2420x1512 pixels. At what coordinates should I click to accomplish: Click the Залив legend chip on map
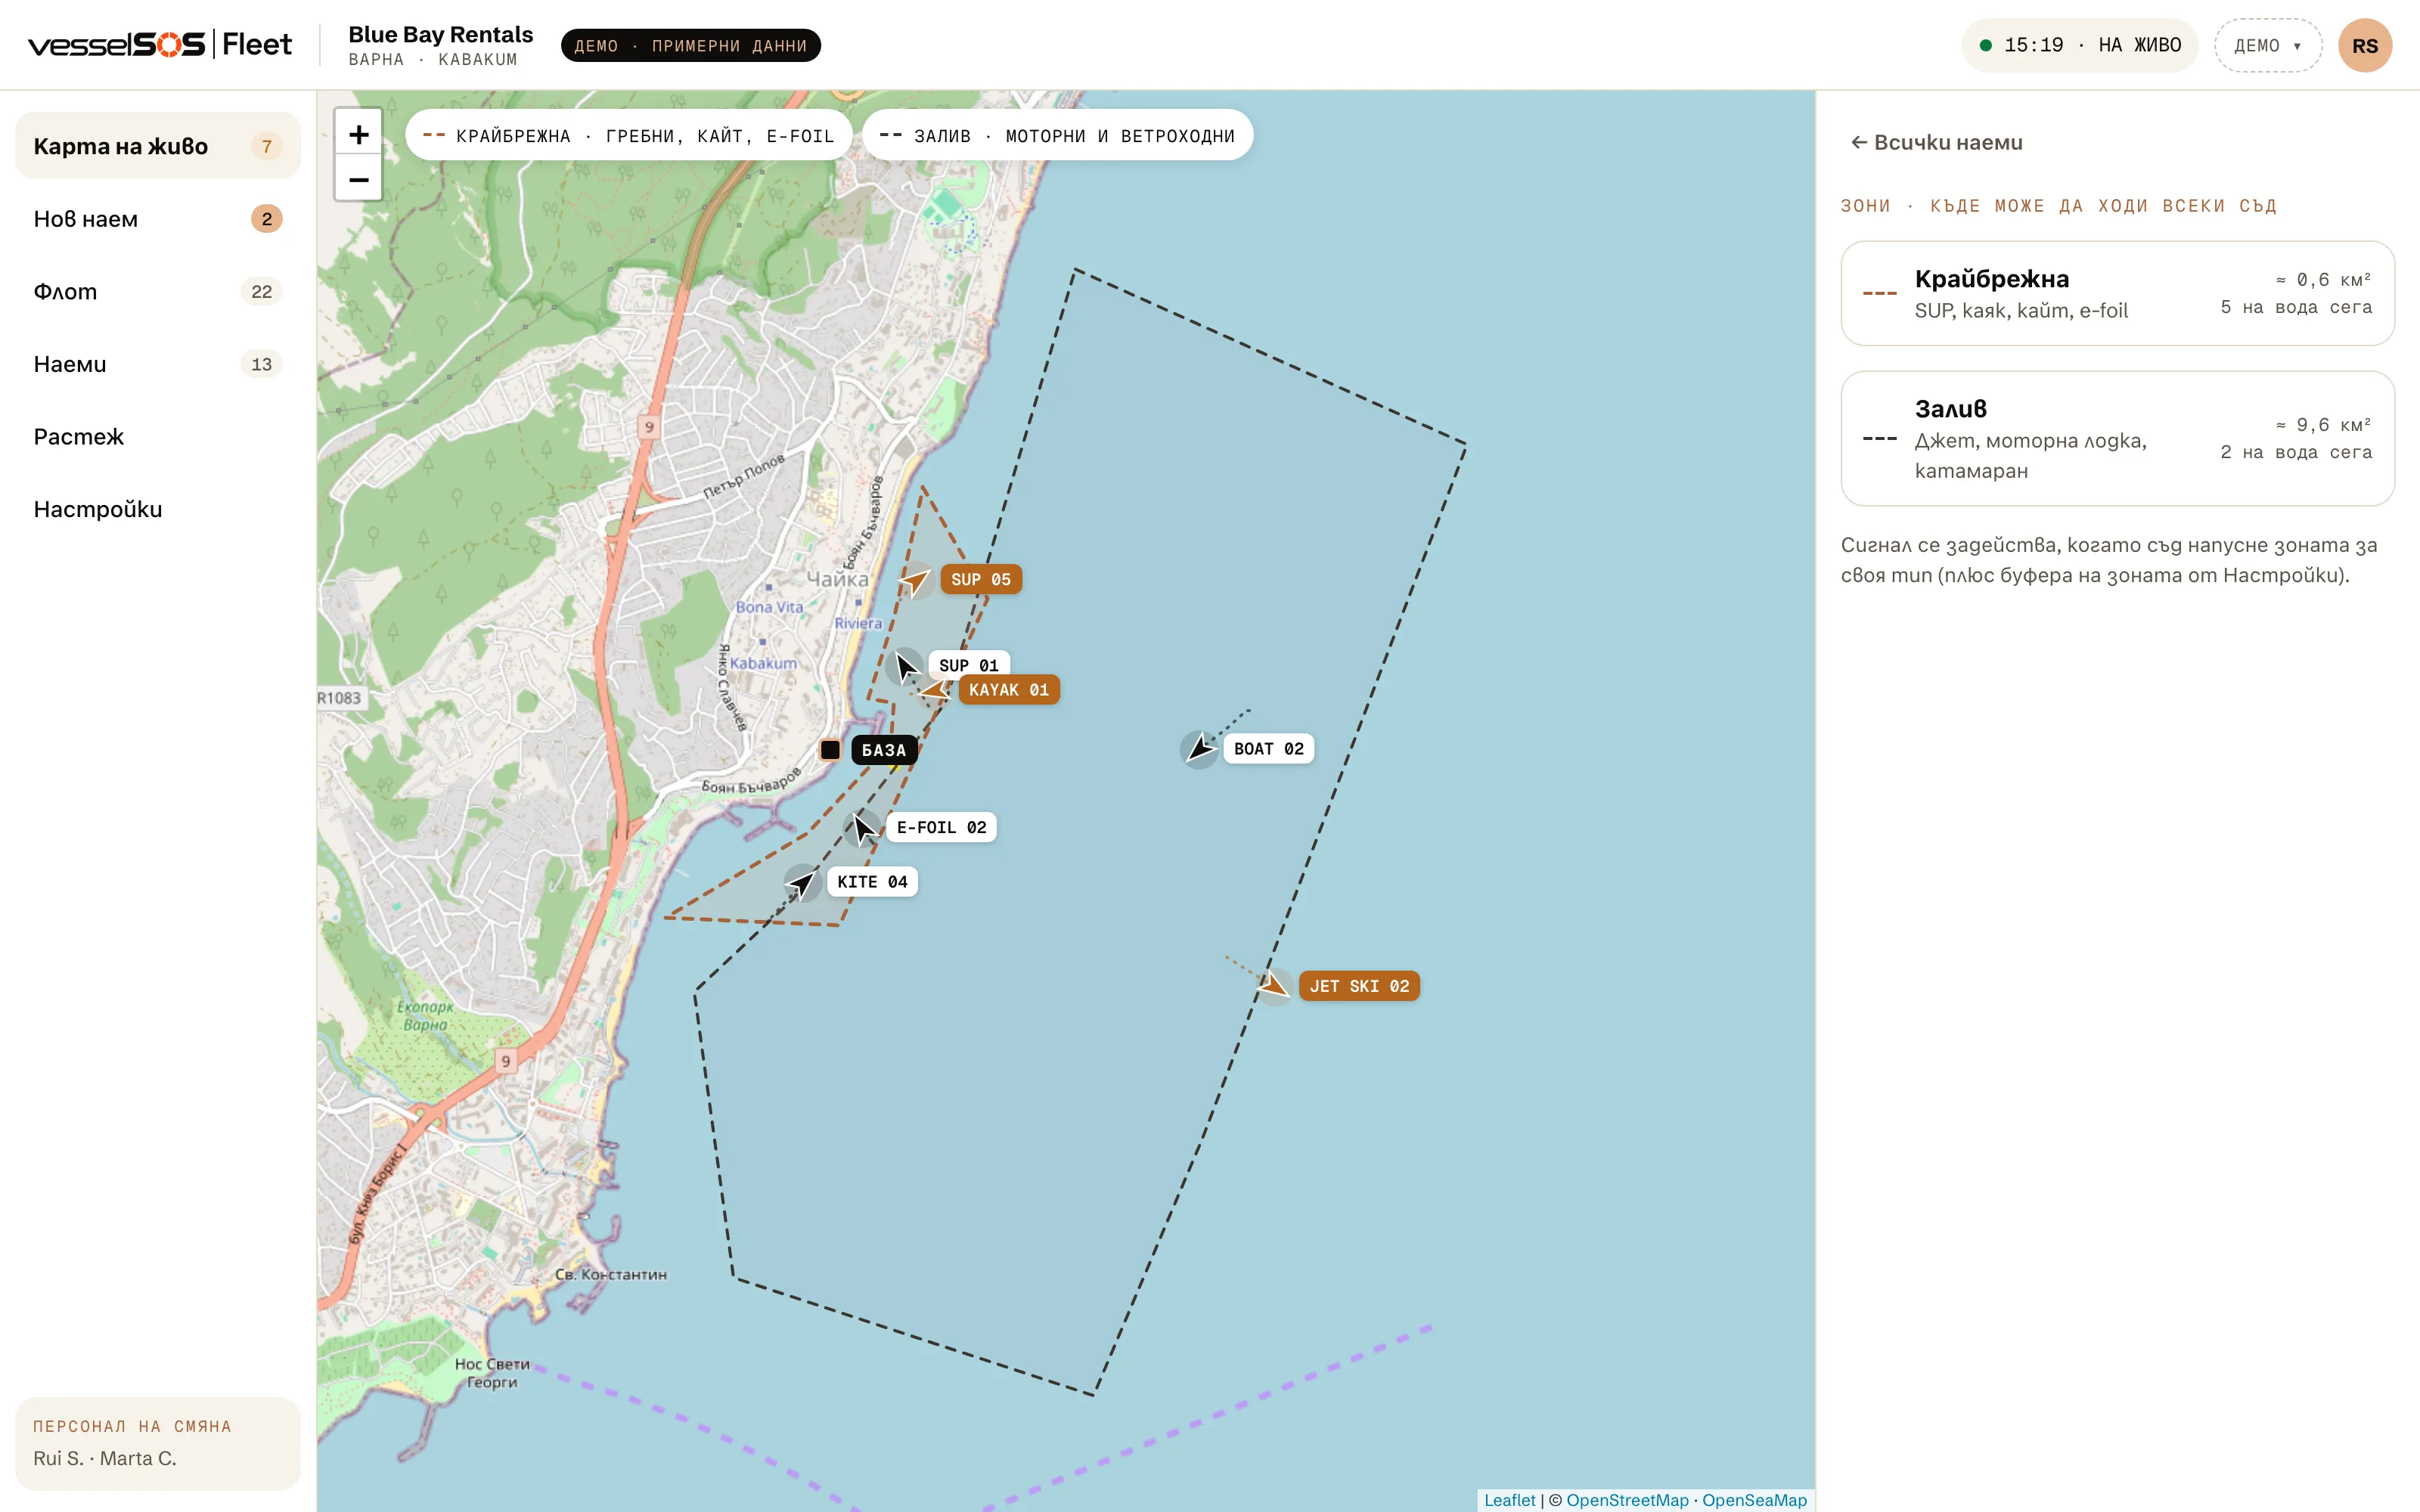coord(1058,135)
